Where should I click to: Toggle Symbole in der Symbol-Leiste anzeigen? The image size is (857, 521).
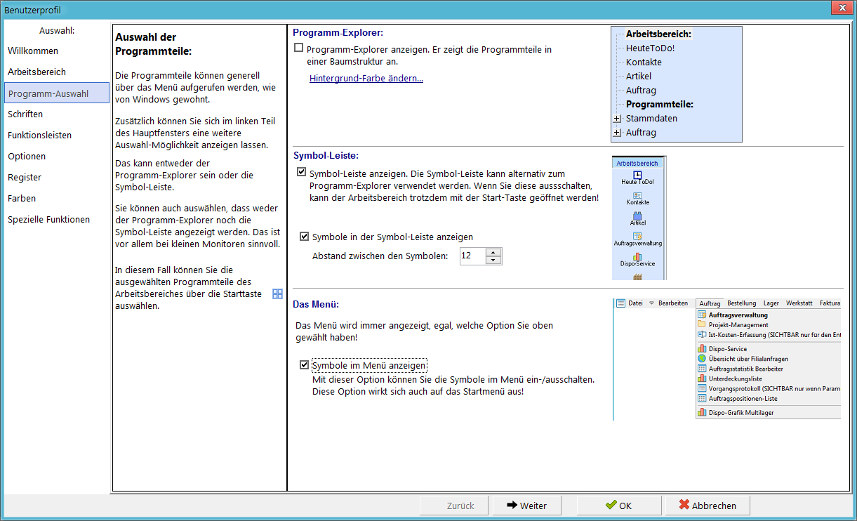point(305,237)
